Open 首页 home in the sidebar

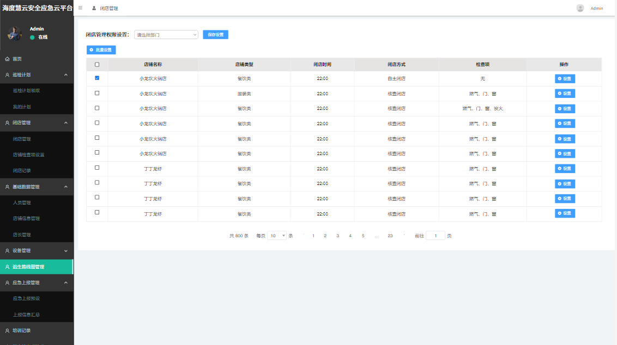(17, 59)
